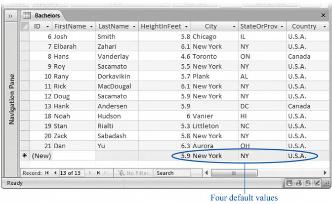Click the ID cell showing "(New)"

pyautogui.click(x=41, y=156)
